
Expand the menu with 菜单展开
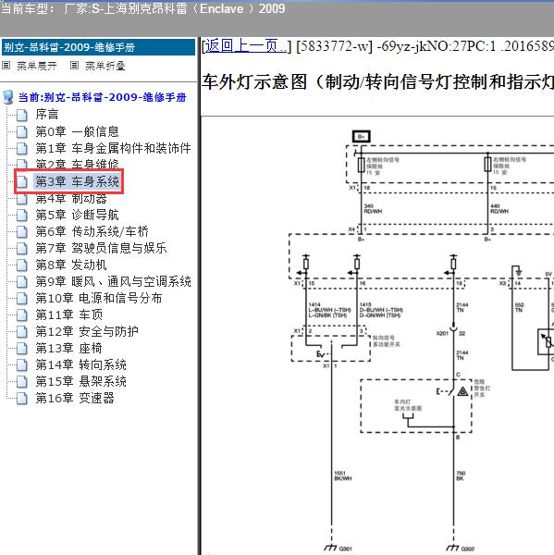point(36,66)
